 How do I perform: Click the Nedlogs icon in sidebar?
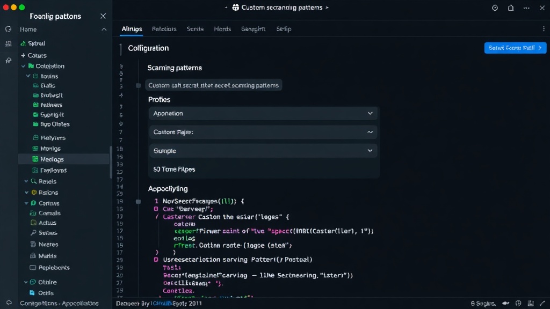click(x=35, y=159)
